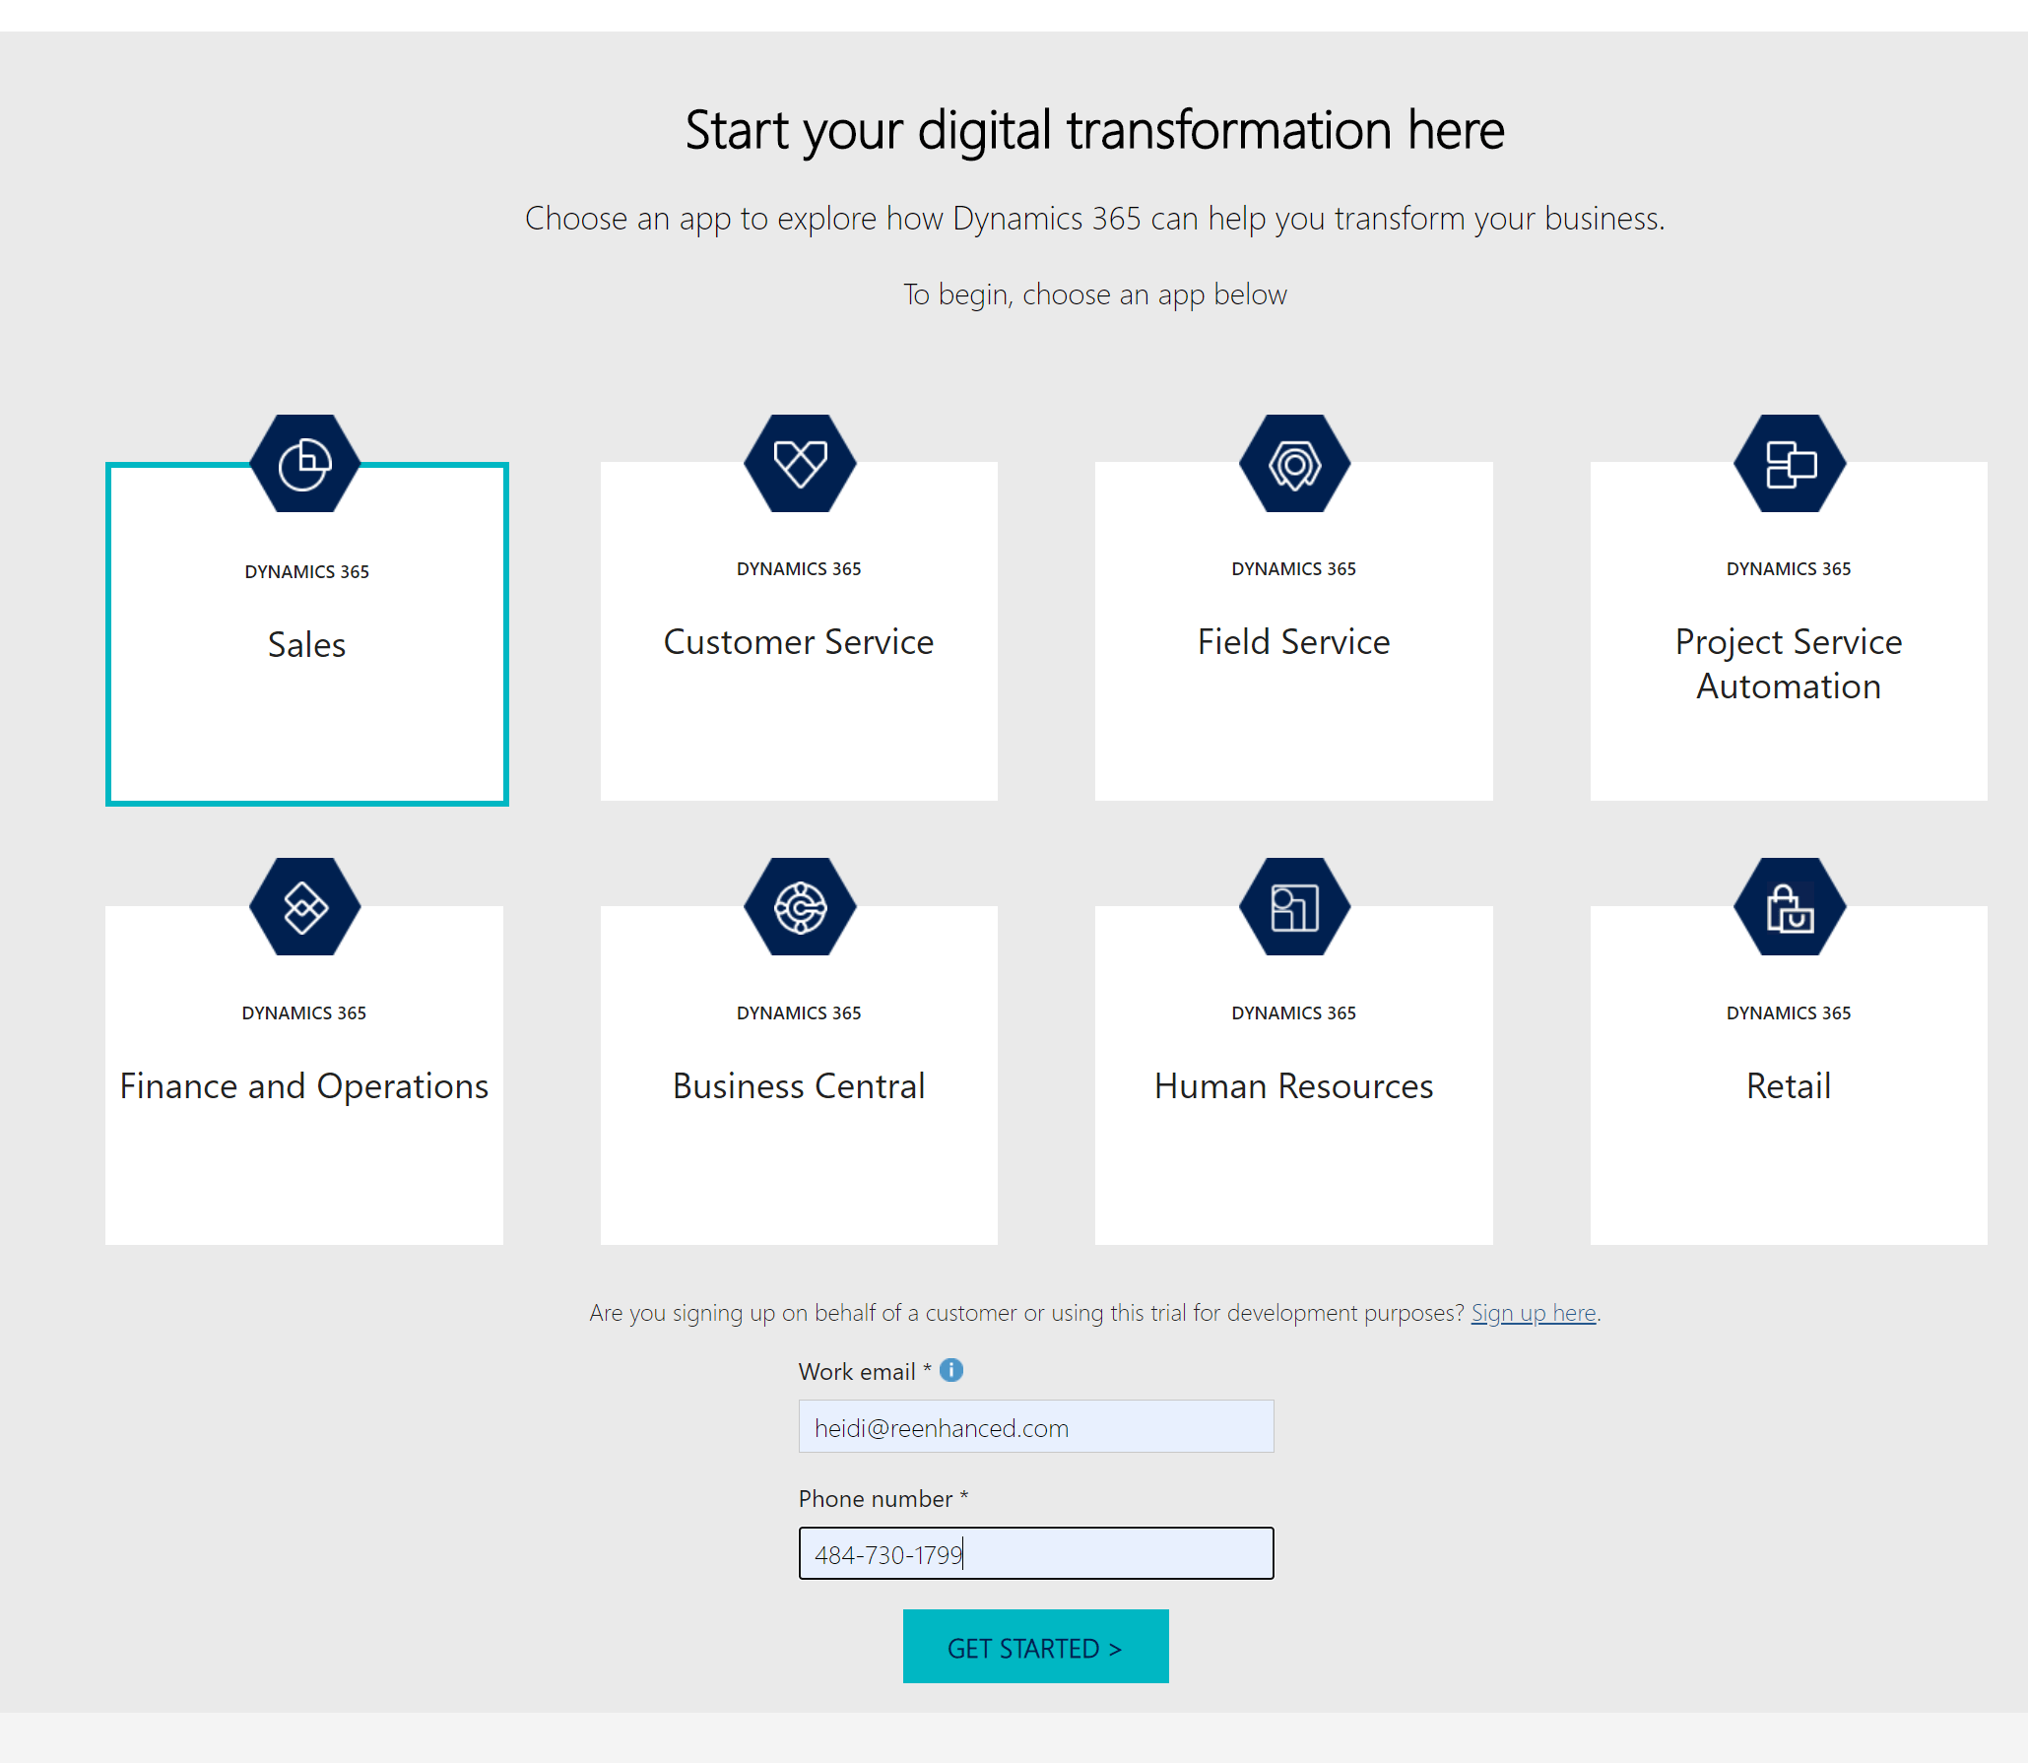This screenshot has height=1763, width=2028.
Task: Open the Sign up here link
Action: [x=1533, y=1313]
